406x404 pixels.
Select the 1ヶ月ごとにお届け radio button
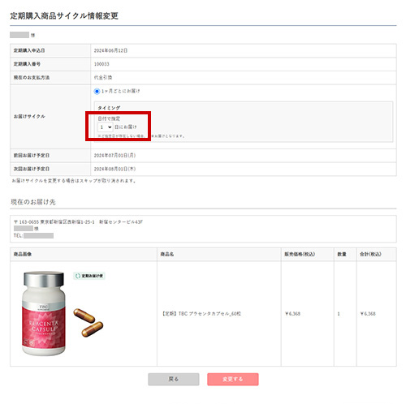click(x=97, y=92)
